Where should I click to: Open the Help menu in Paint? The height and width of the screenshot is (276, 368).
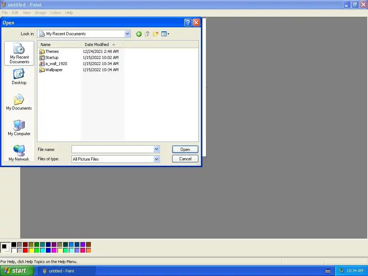(69, 13)
